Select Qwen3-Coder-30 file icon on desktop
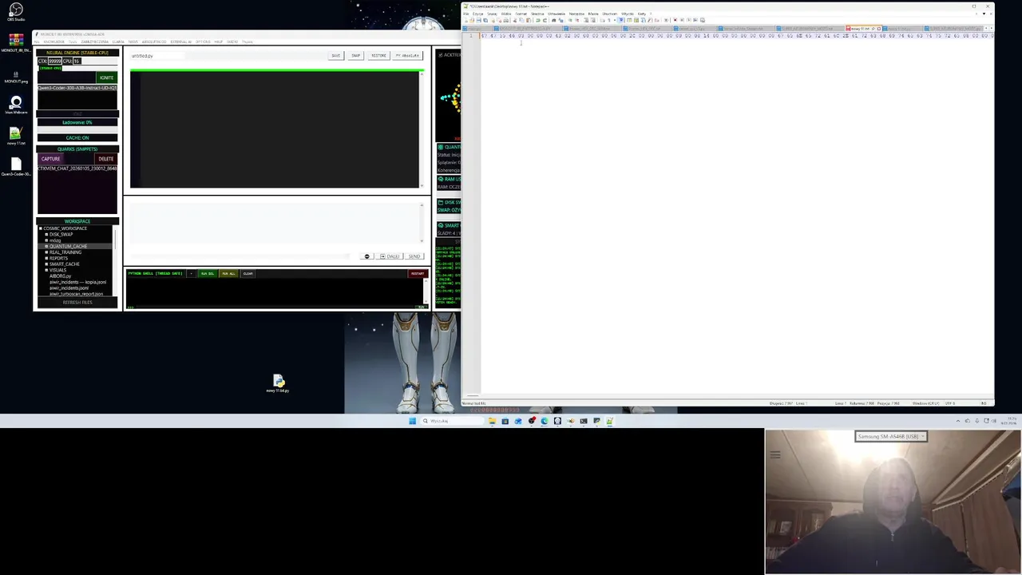 click(x=15, y=167)
